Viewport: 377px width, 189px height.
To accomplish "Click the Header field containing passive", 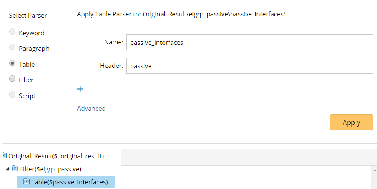I will point(249,66).
